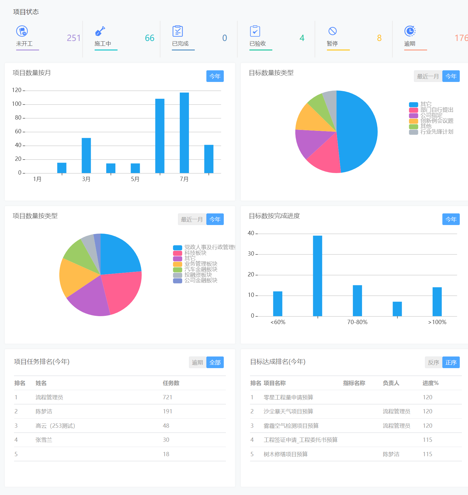Switch 目标数量按类型 chart to 最近一月

tap(428, 76)
